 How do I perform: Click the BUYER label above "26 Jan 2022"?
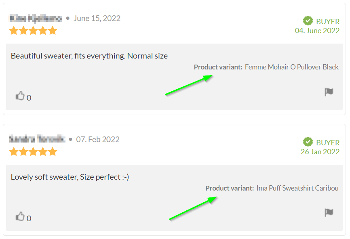pos(328,143)
